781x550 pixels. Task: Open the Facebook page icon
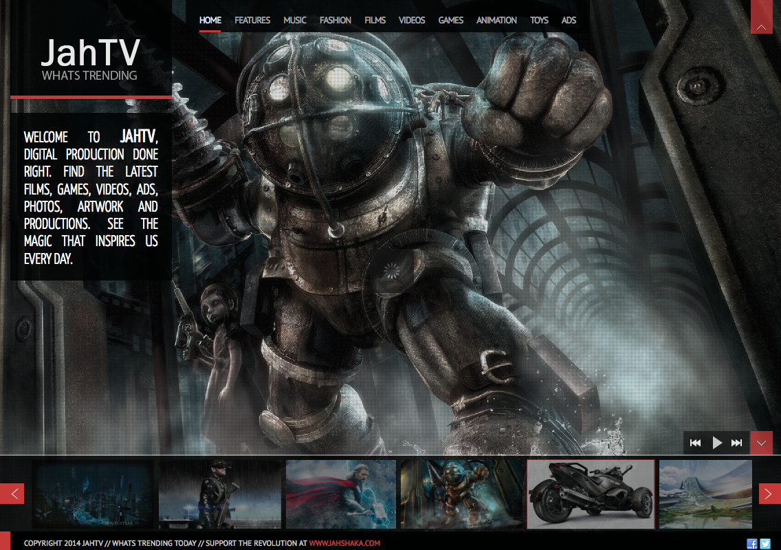pos(752,544)
